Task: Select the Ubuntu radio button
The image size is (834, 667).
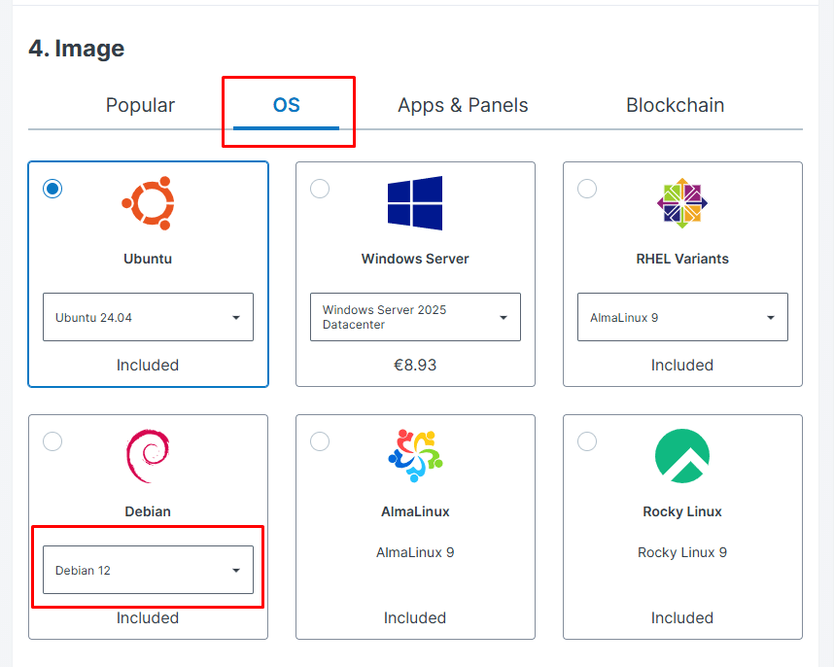Action: (x=52, y=189)
